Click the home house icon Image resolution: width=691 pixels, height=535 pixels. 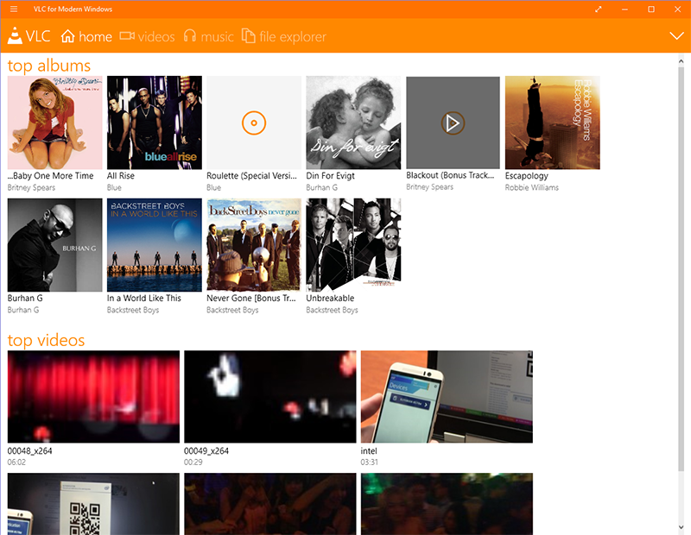click(68, 36)
